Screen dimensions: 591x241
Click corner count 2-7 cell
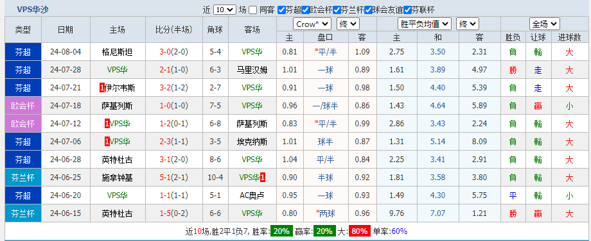(215, 88)
